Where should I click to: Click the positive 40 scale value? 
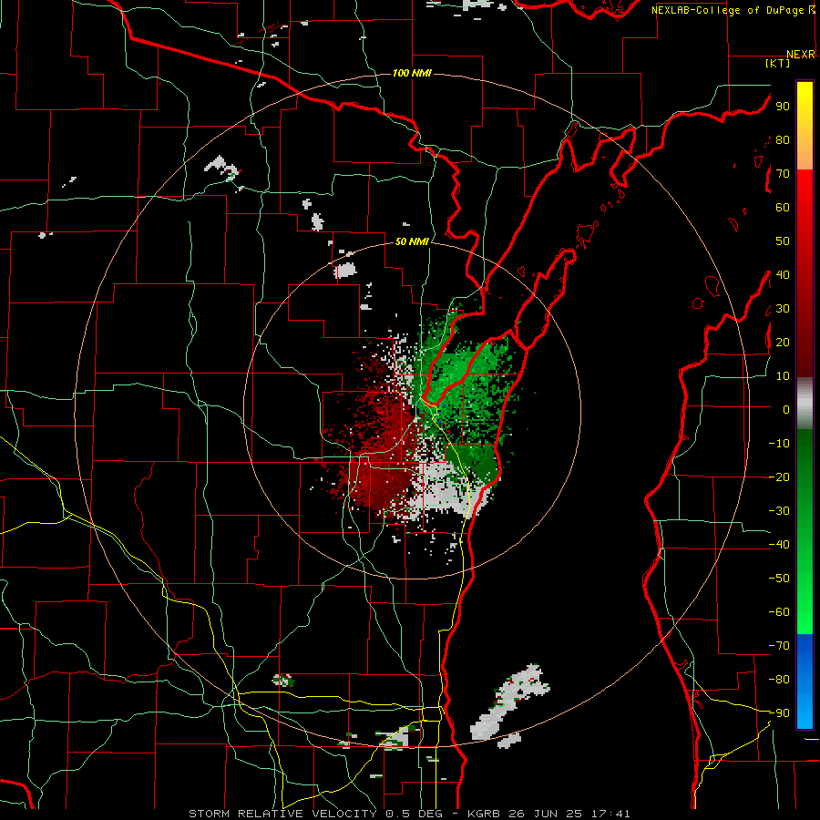click(x=783, y=274)
